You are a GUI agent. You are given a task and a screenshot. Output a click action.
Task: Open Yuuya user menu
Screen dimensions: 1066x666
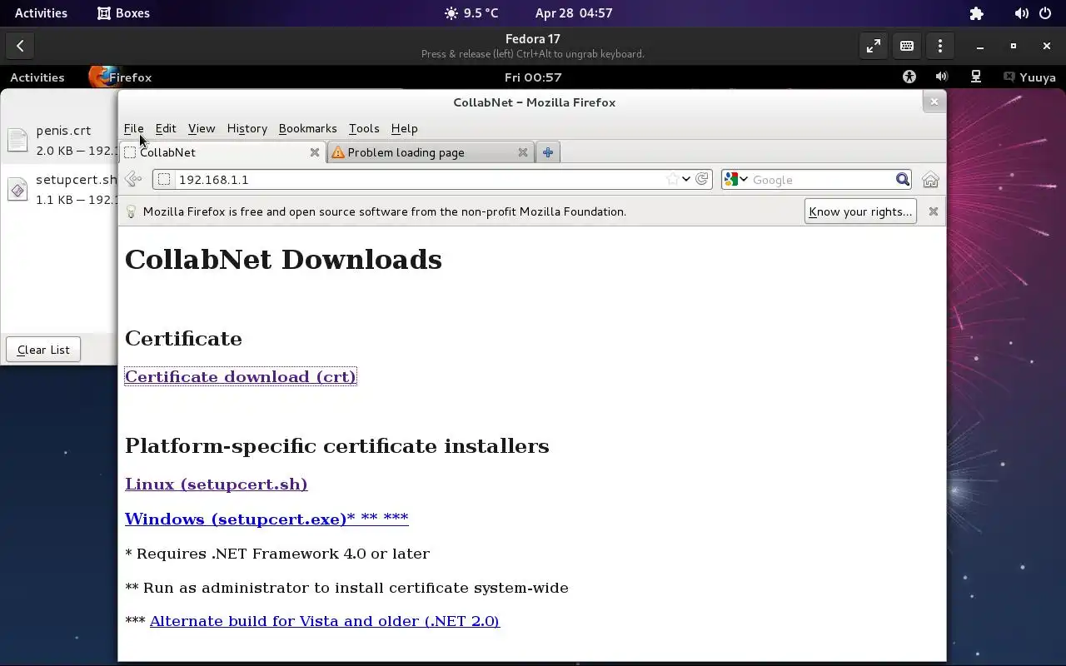pos(1029,77)
